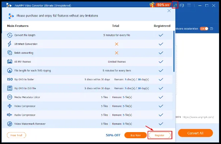Image resolution: width=221 pixels, height=144 pixels.
Task: Click the 'Limited themes' text
Action: coord(117,62)
